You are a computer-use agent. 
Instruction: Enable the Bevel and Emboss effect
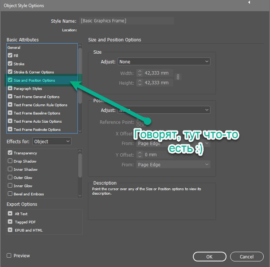pos(10,194)
